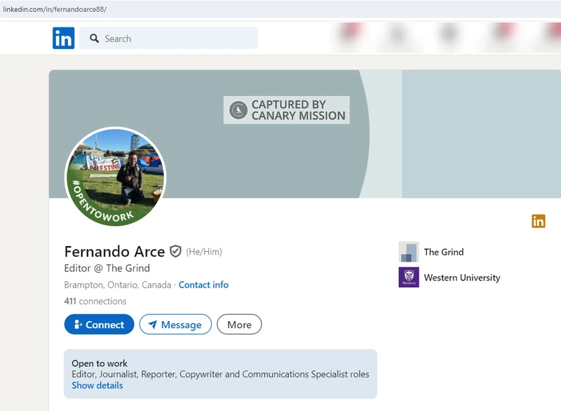Open the More actions menu
The width and height of the screenshot is (561, 411).
click(239, 325)
